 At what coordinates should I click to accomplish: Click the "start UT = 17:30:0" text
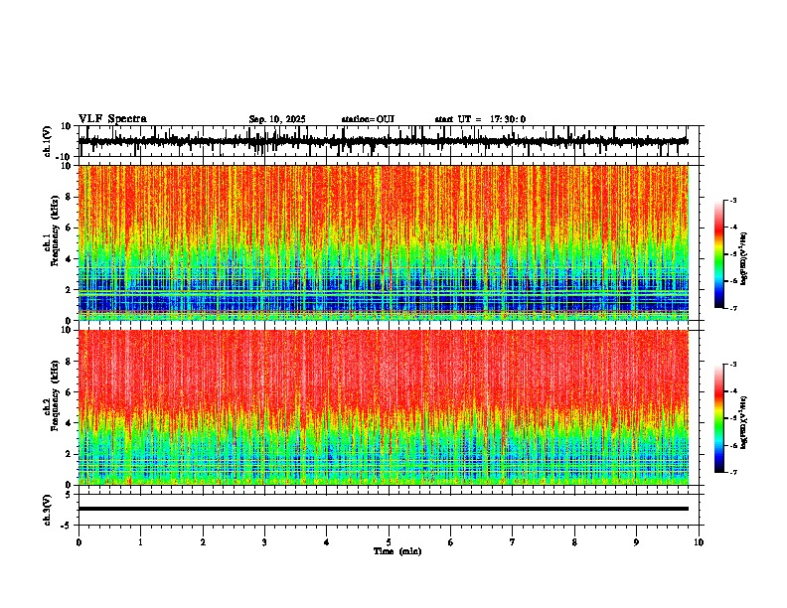click(480, 119)
